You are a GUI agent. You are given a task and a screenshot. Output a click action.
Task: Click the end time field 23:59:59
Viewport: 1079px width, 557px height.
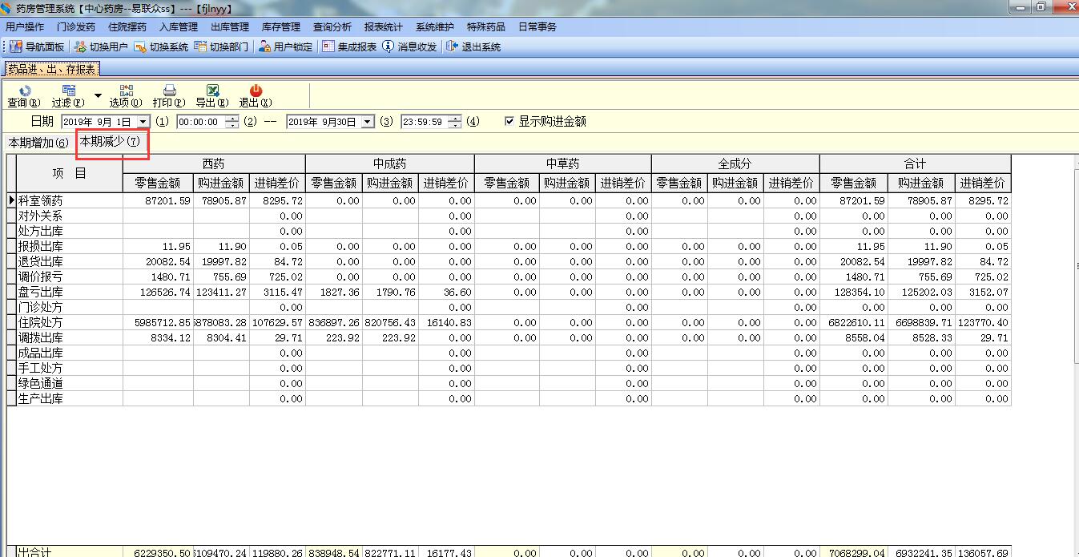[425, 122]
